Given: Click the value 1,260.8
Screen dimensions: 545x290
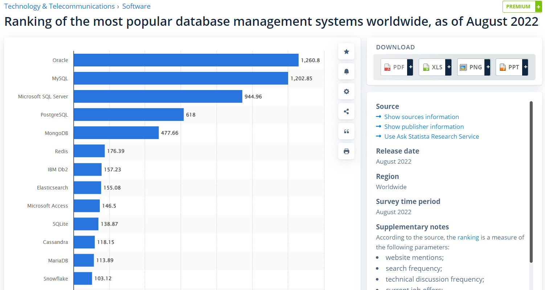Looking at the screenshot, I should (x=310, y=60).
